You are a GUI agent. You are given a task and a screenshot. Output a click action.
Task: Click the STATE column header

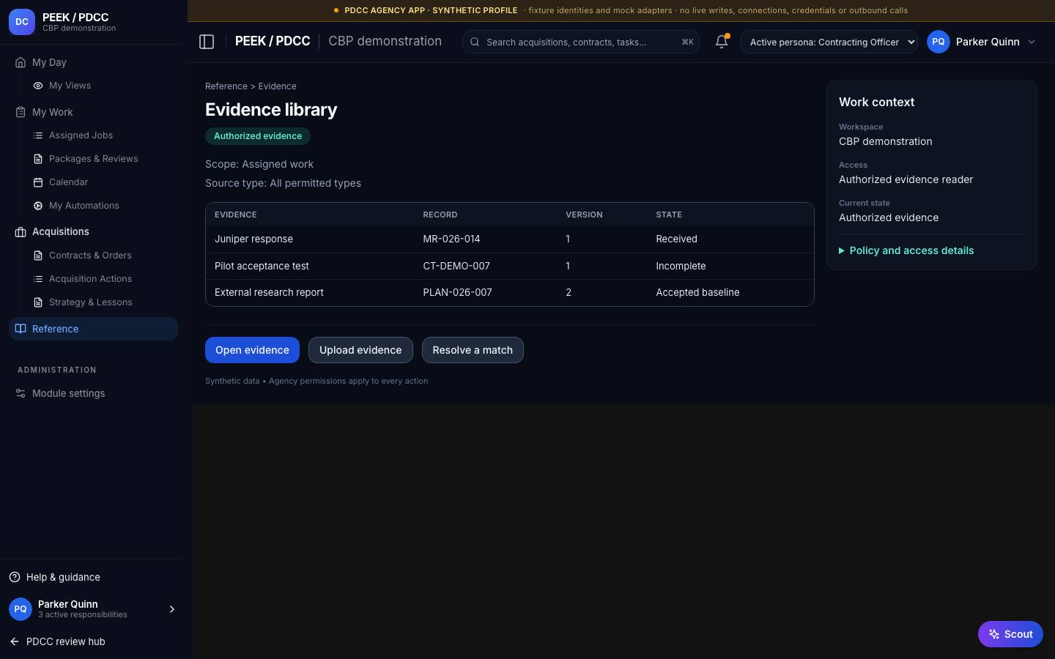coord(669,215)
